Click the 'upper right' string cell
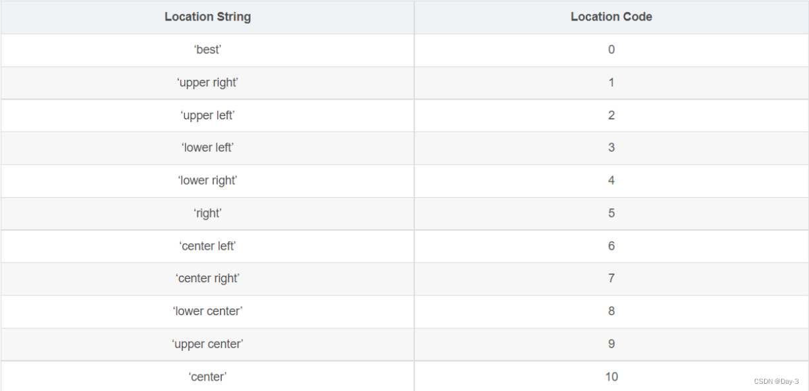 click(x=207, y=82)
